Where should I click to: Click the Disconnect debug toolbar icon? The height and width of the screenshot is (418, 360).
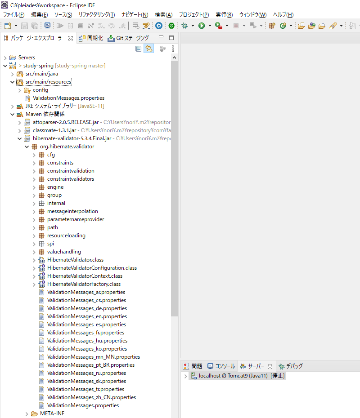[91, 26]
